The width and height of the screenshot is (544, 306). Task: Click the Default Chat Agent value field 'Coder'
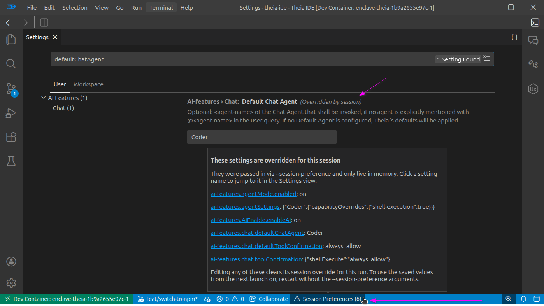[261, 137]
